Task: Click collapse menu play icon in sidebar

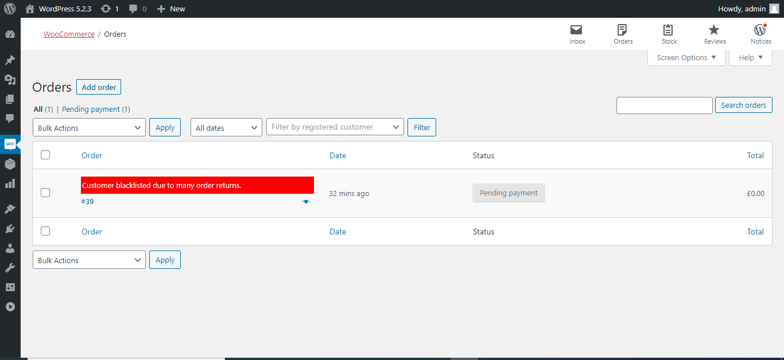Action: 10,307
